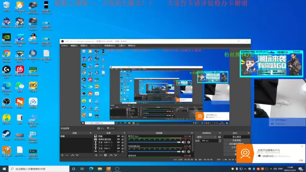Click 属性 properties button above docks
Screen dimensions: 306x172
[x=101, y=128]
